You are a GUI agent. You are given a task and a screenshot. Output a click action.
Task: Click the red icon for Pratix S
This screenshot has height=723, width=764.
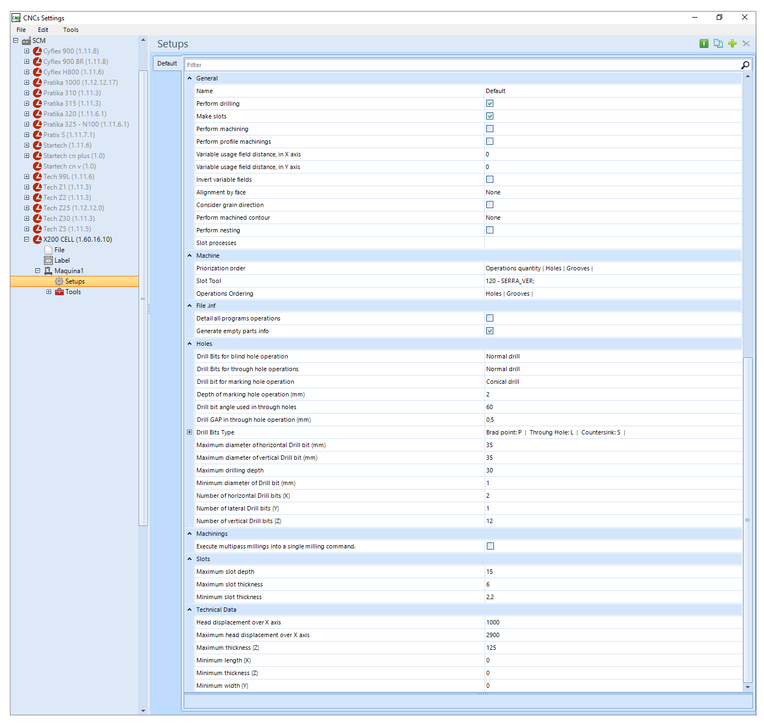tap(37, 135)
